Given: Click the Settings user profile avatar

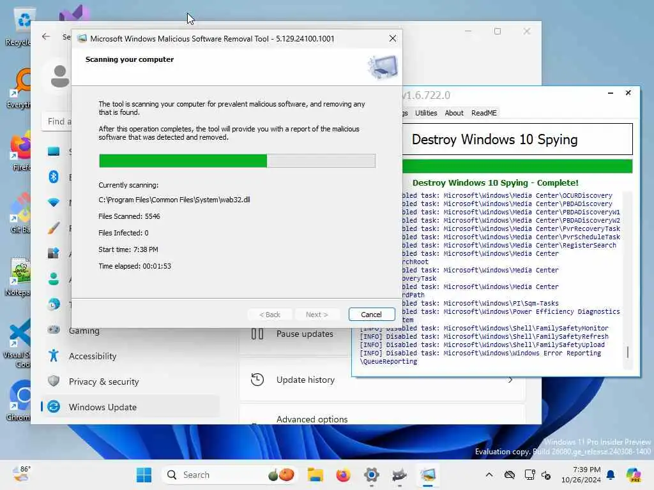Looking at the screenshot, I should (59, 77).
